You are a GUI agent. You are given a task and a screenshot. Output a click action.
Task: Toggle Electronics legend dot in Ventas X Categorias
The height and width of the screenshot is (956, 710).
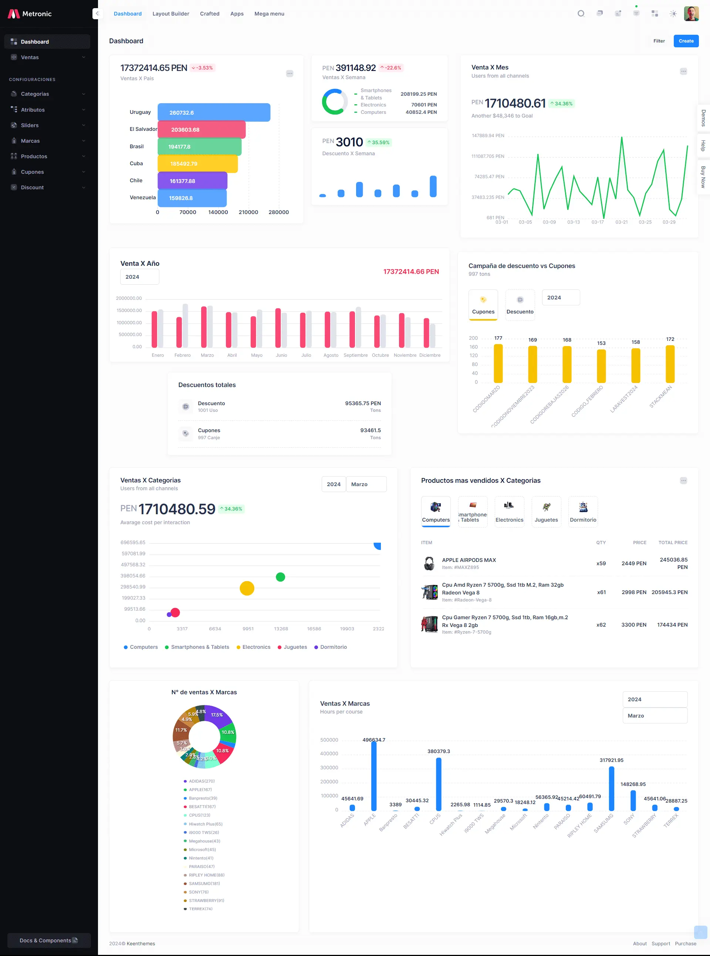coord(239,647)
